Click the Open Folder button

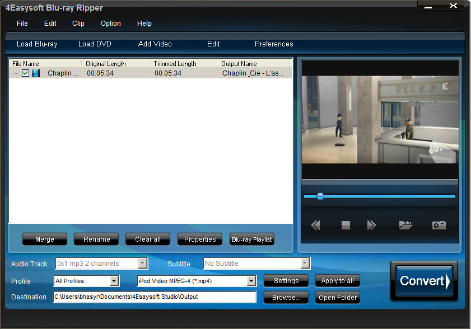pos(338,298)
